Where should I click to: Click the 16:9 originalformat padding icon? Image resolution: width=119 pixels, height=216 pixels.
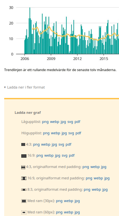[x=24, y=178]
